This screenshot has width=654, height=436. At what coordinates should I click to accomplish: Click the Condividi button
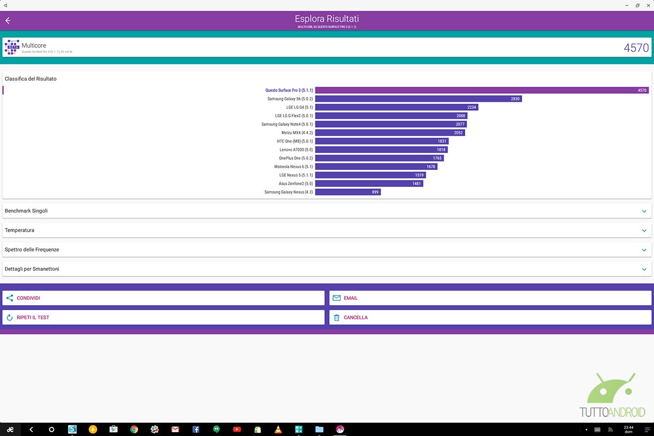(x=163, y=298)
